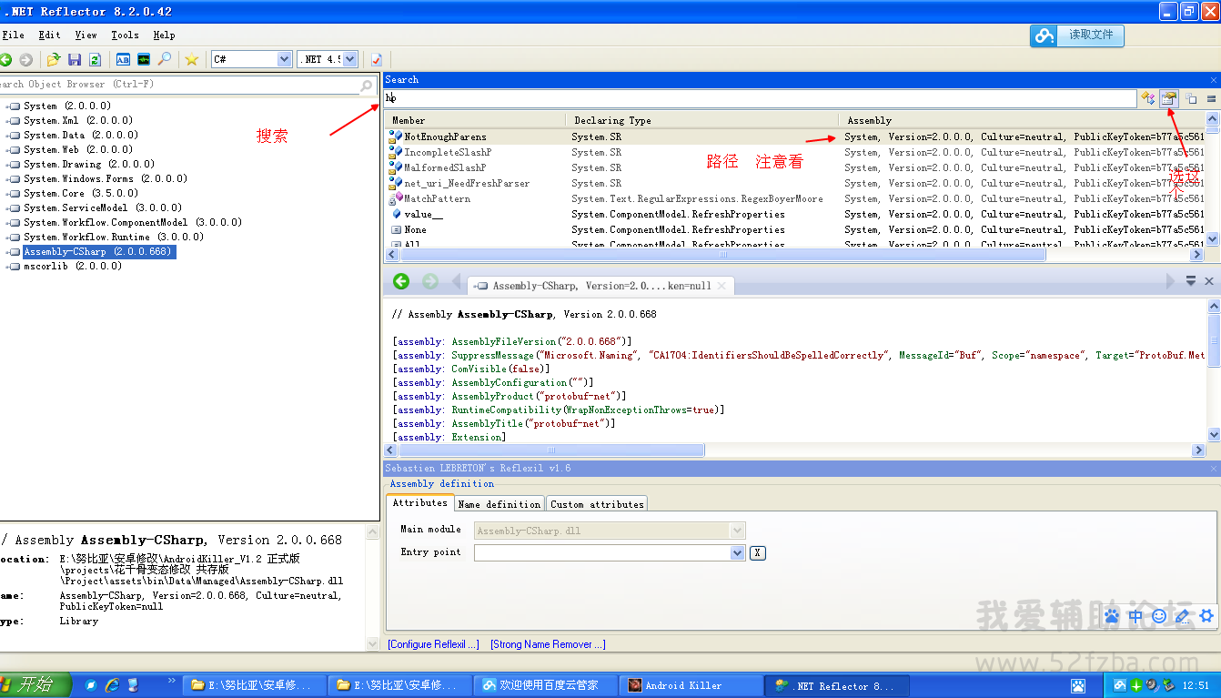The image size is (1221, 698).
Task: Click the AB text view toolbar icon
Action: (x=123, y=59)
